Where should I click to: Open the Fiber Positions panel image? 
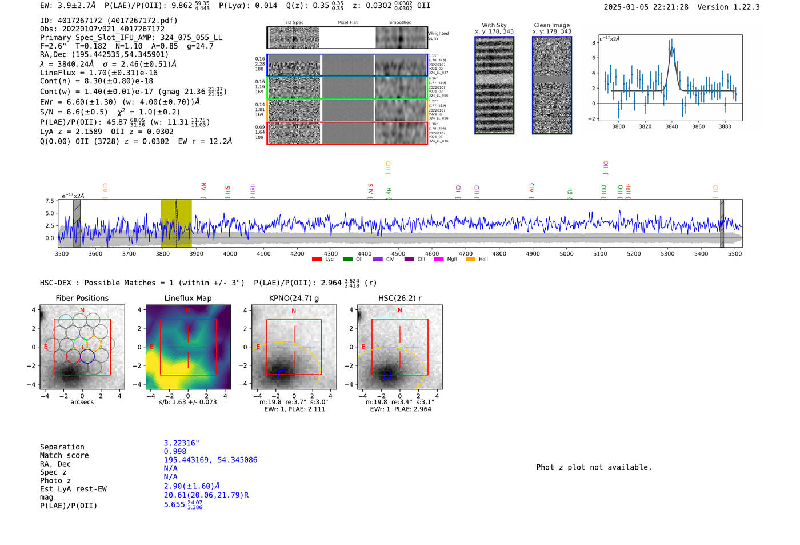coord(82,347)
